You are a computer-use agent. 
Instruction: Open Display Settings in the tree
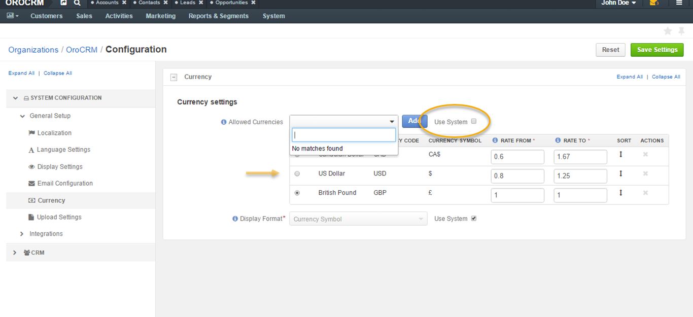60,167
